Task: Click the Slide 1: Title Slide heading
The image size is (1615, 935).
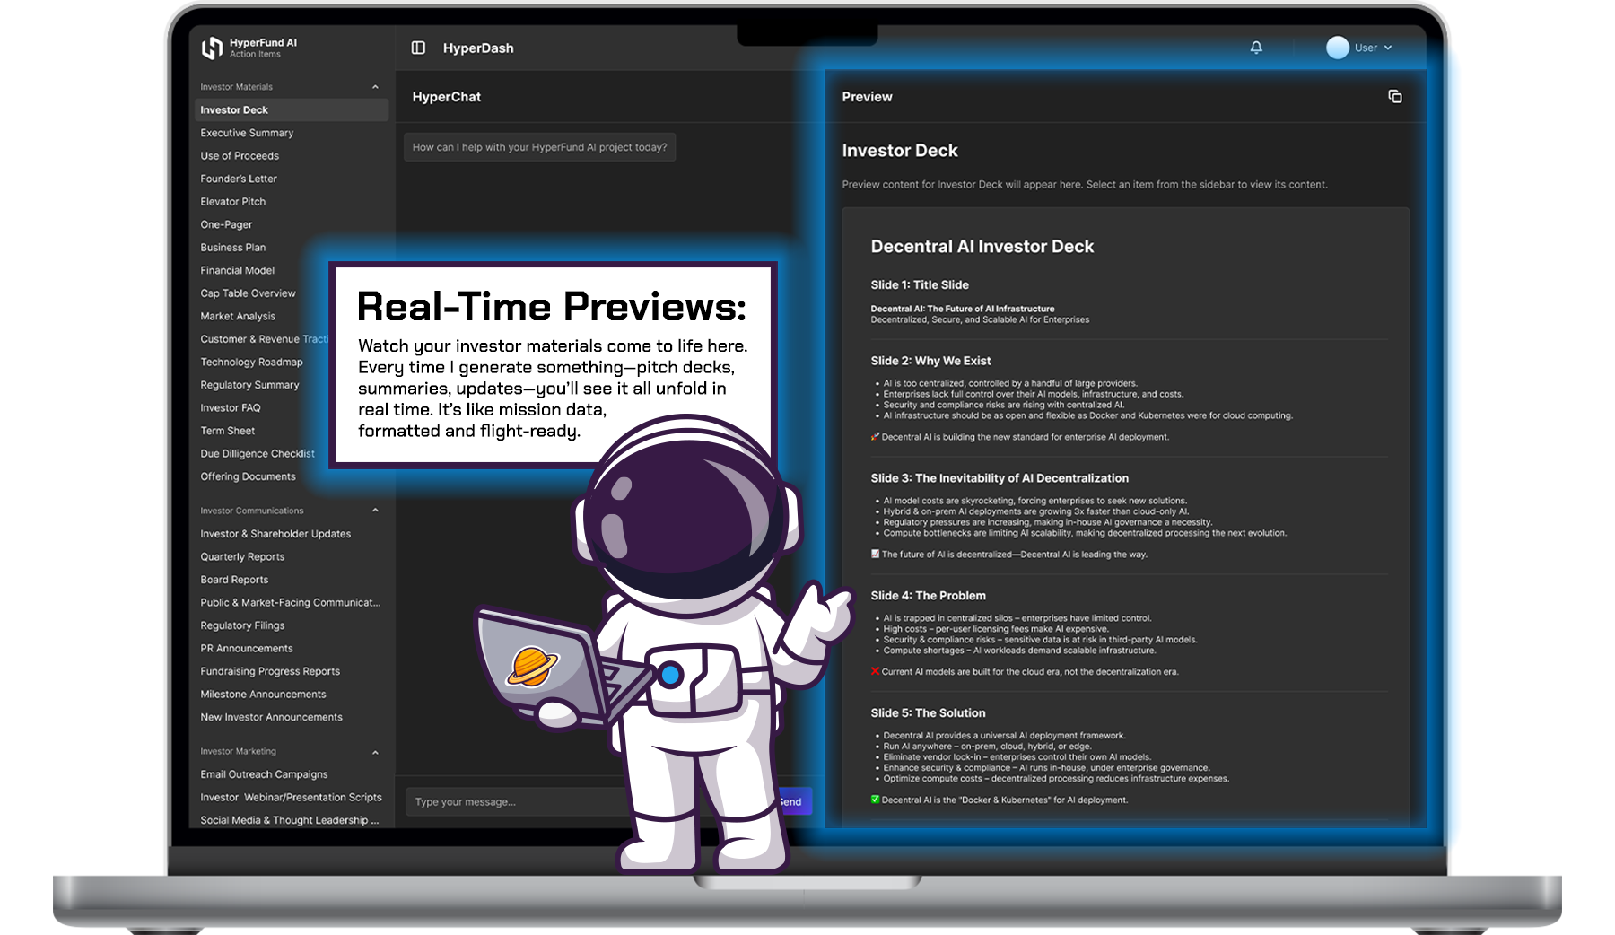Action: (x=920, y=284)
